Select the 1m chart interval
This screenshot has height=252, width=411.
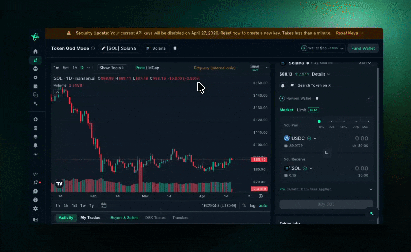point(56,68)
